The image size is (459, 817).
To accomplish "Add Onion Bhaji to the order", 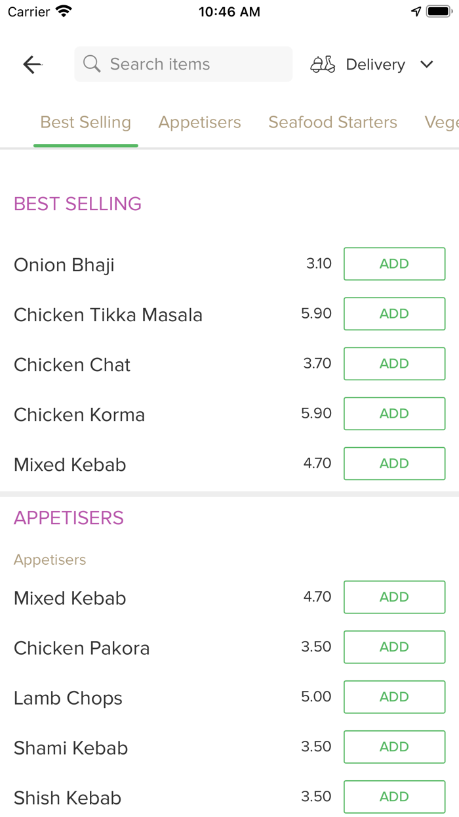I will click(394, 264).
